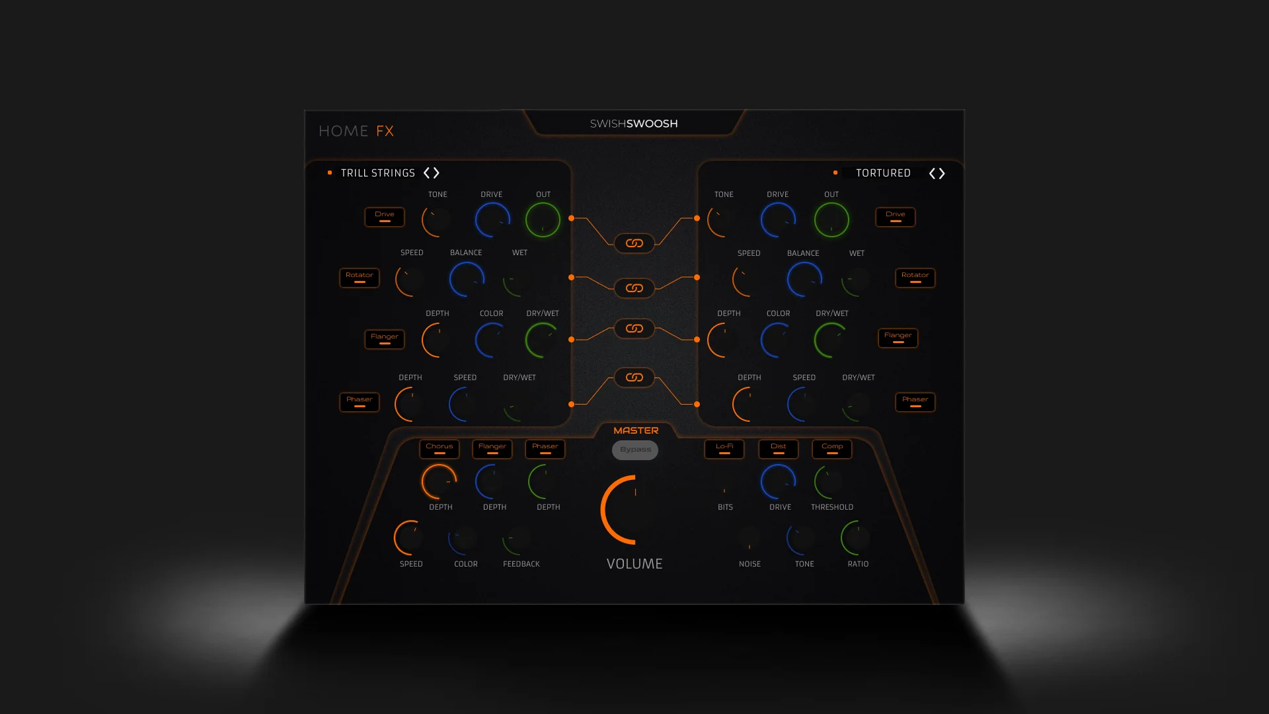Click the top link icon between Drive sections
The height and width of the screenshot is (714, 1269).
634,243
